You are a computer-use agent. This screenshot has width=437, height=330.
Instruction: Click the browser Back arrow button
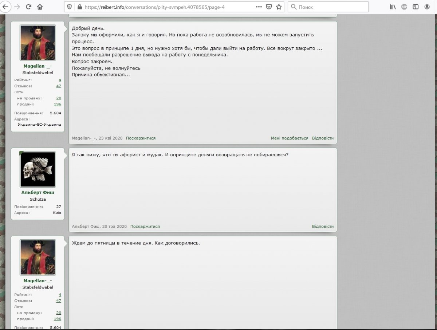pos(6,7)
